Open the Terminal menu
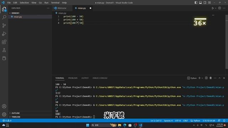The width and height of the screenshot is (228, 128). click(55, 2)
